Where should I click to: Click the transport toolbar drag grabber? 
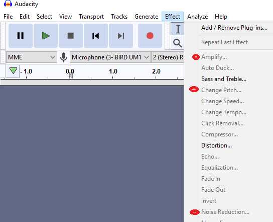[x=3, y=36]
